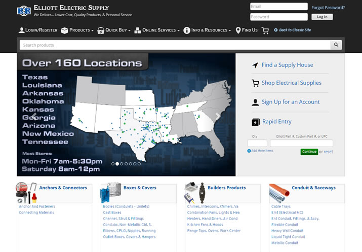The width and height of the screenshot is (362, 252).
Task: Click the Find Us map pin icon
Action: click(x=238, y=30)
